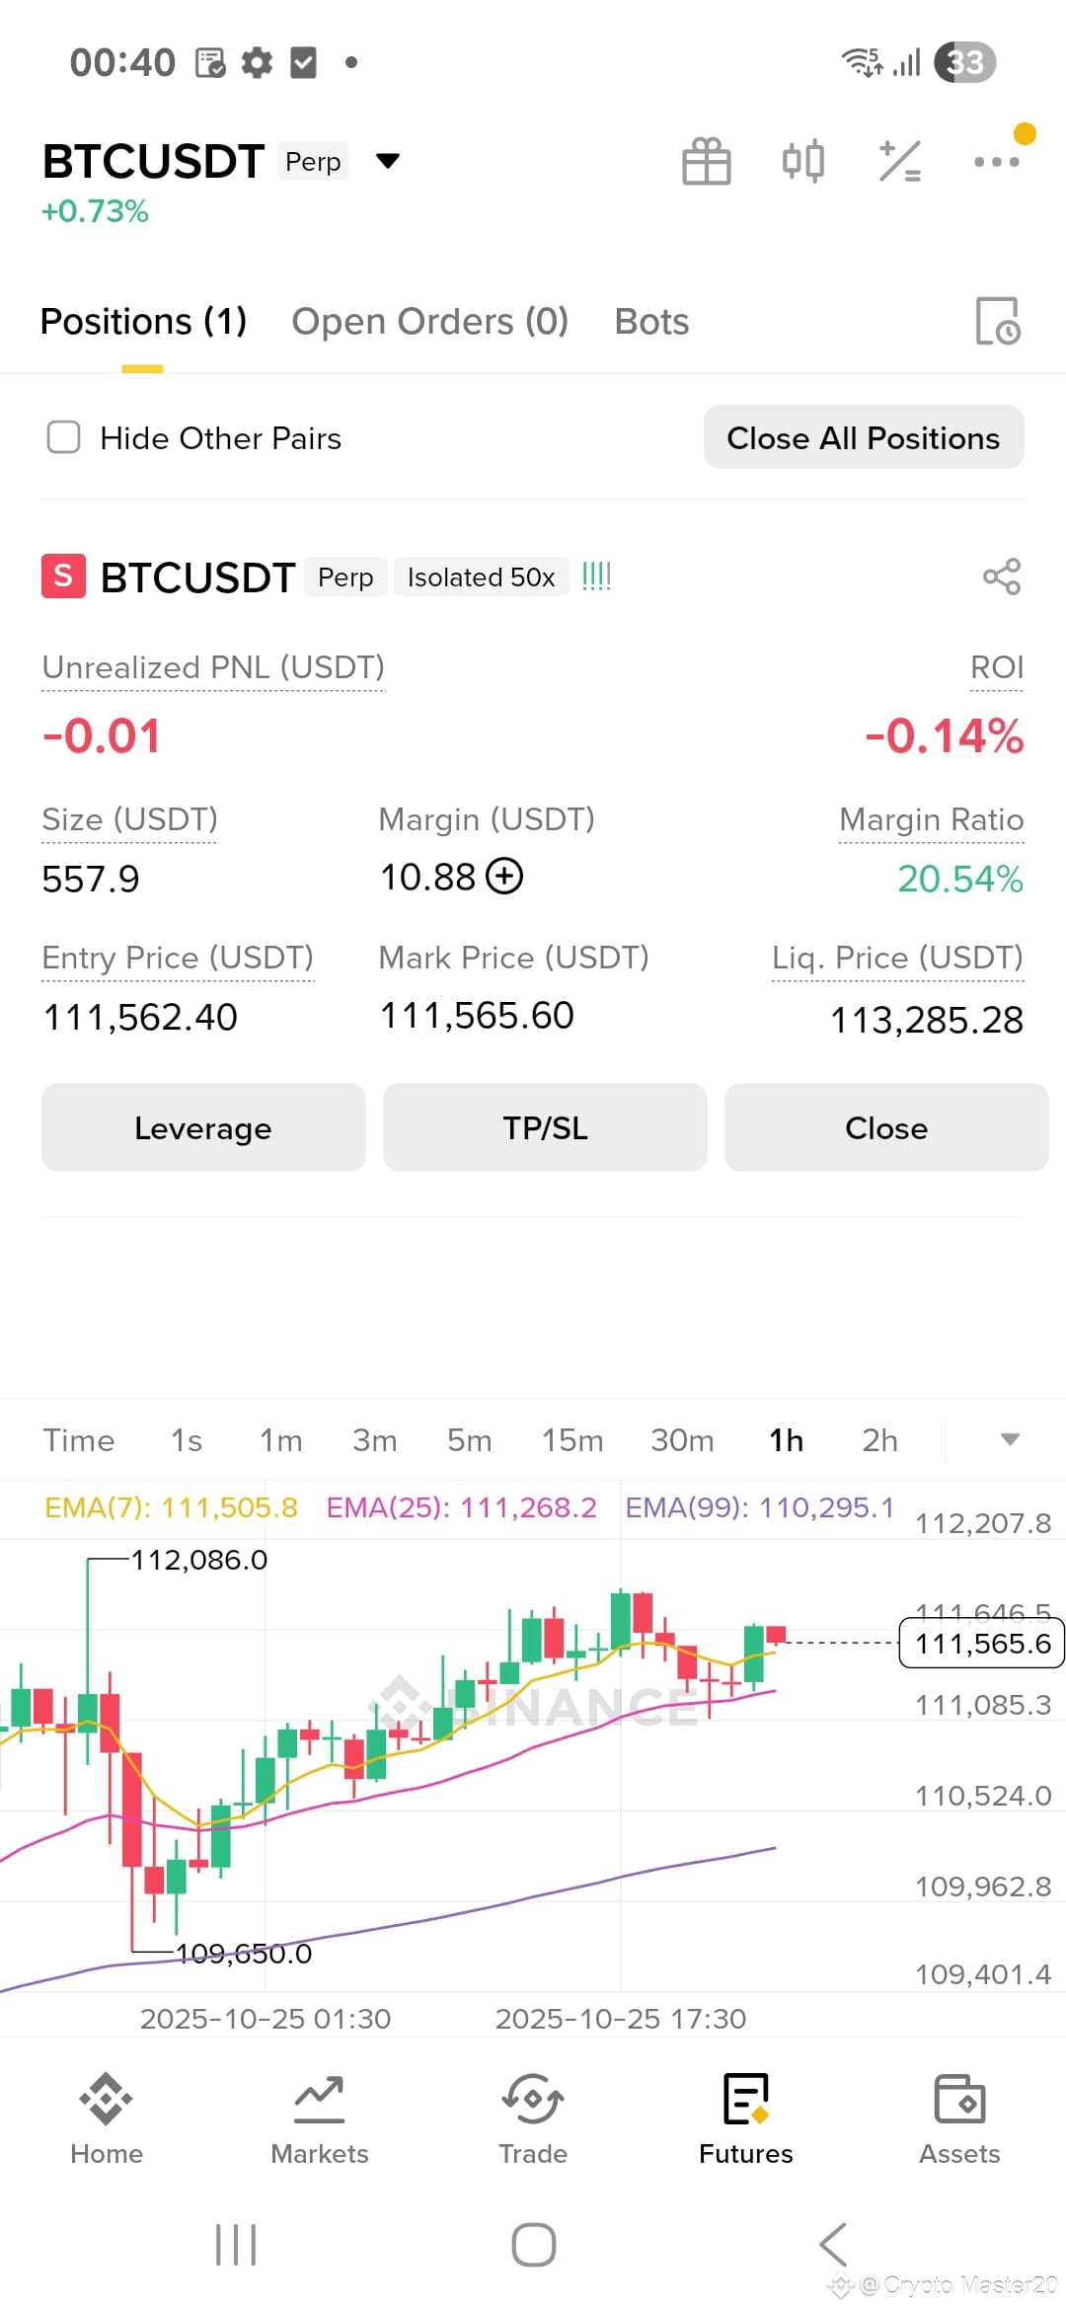Open the gift rewards icon
The image size is (1066, 2310).
(707, 161)
